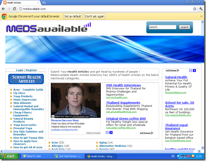Open How to get Young Skin link
The image size is (206, 161).
tap(28, 138)
